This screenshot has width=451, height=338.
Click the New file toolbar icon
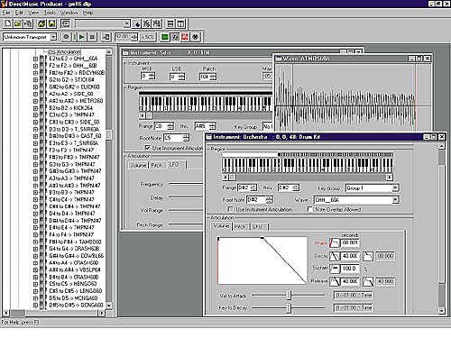tap(8, 23)
